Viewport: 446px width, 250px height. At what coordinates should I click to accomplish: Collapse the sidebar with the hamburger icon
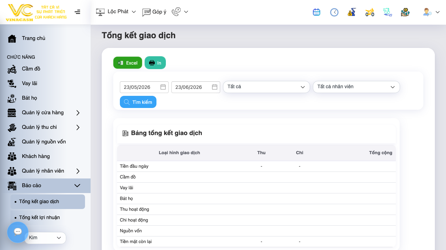pos(77,12)
